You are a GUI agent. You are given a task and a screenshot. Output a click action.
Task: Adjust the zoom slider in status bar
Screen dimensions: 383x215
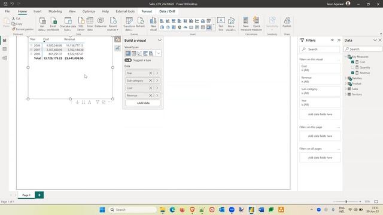pyautogui.click(x=346, y=202)
